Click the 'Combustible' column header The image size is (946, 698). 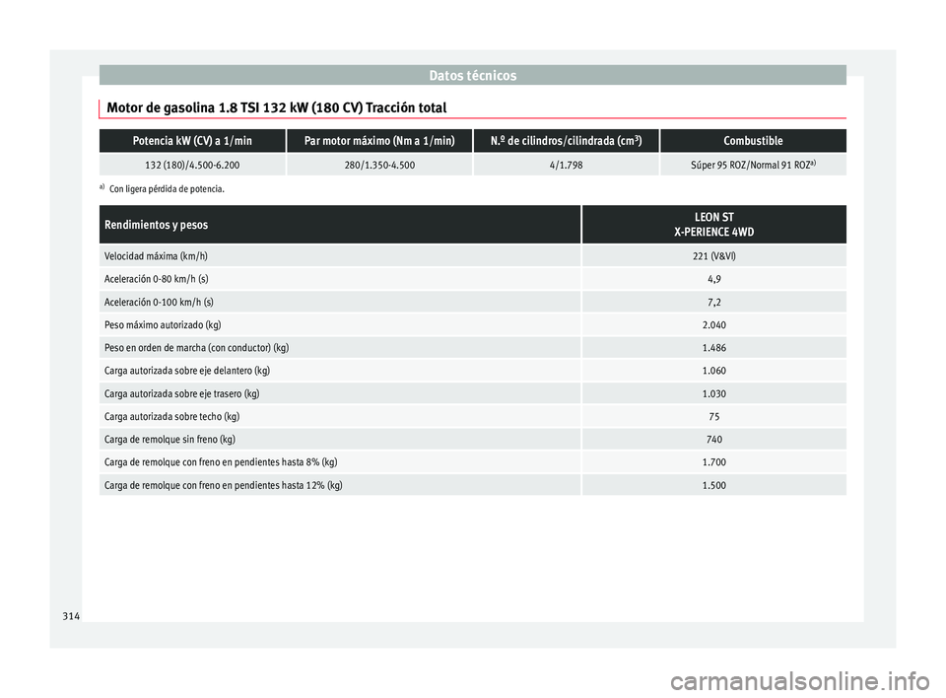753,141
